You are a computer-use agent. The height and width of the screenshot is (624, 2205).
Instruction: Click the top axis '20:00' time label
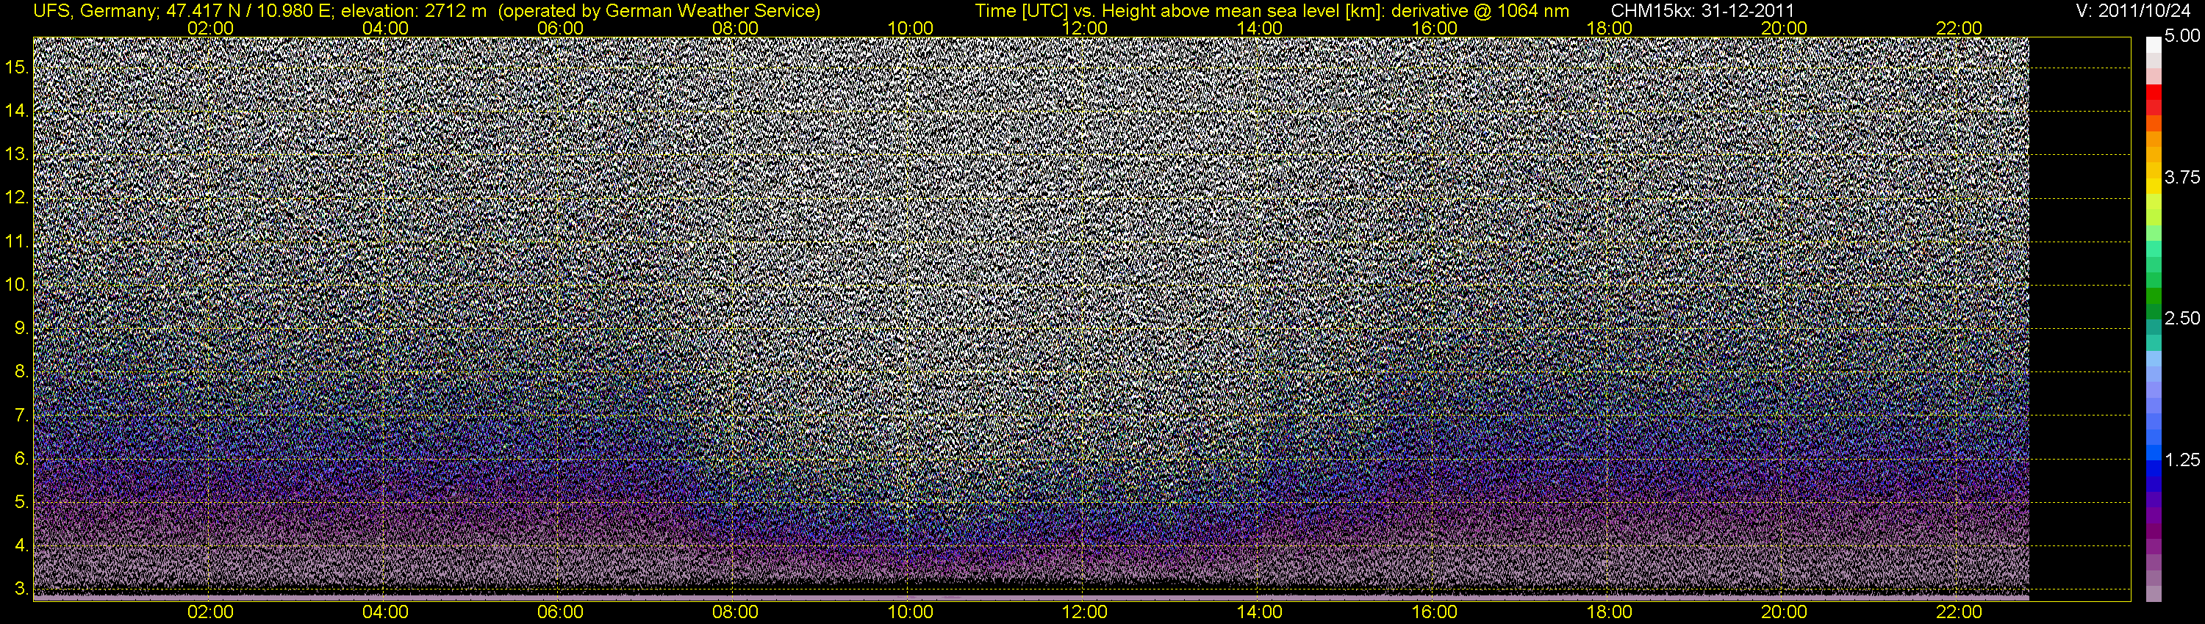(1784, 28)
